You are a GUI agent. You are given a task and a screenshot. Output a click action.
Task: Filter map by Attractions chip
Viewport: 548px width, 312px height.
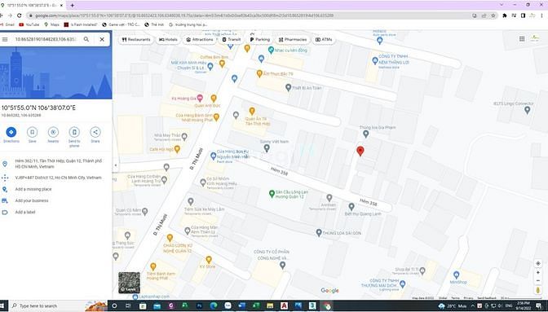tap(199, 39)
